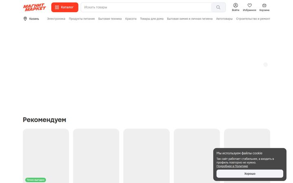This screenshot has height=183, width=293.
Task: Open Бытовая химия и личная гигиена category
Action: (190, 19)
